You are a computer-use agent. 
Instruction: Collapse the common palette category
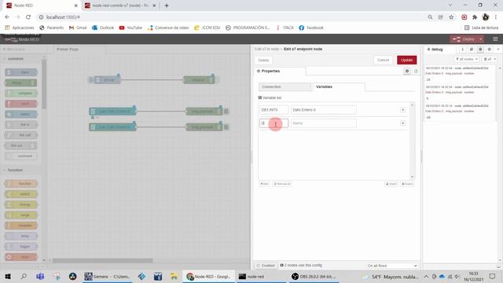pos(16,59)
